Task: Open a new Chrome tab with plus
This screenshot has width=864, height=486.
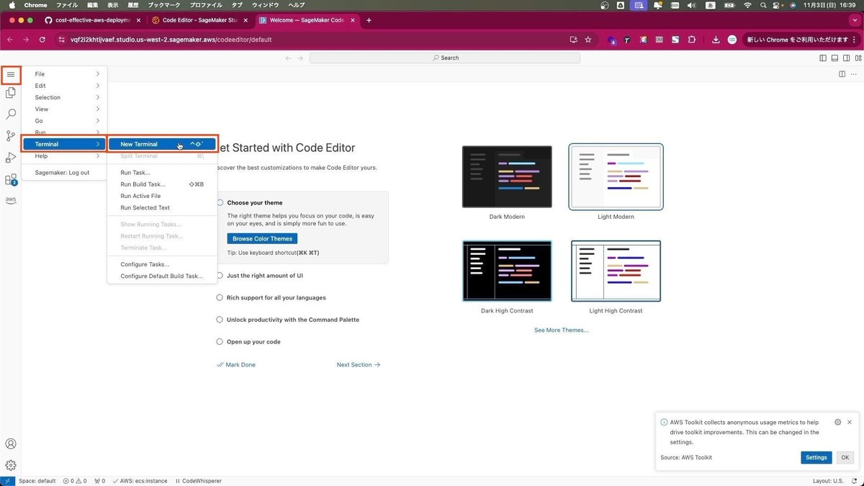Action: pos(369,20)
